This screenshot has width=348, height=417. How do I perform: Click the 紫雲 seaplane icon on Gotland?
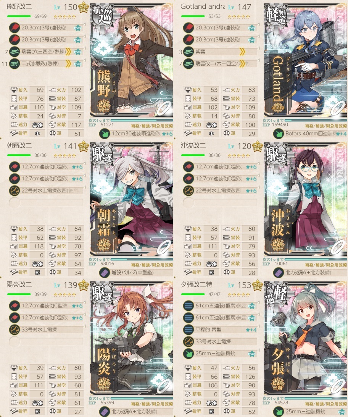tap(188, 51)
